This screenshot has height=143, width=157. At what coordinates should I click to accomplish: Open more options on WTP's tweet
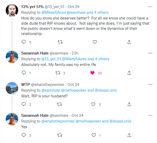[x=150, y=84]
